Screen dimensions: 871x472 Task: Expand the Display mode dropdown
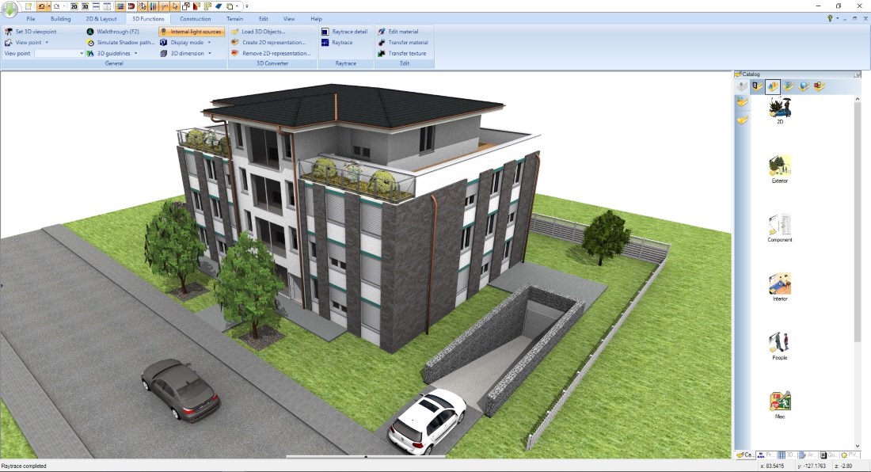[x=209, y=43]
